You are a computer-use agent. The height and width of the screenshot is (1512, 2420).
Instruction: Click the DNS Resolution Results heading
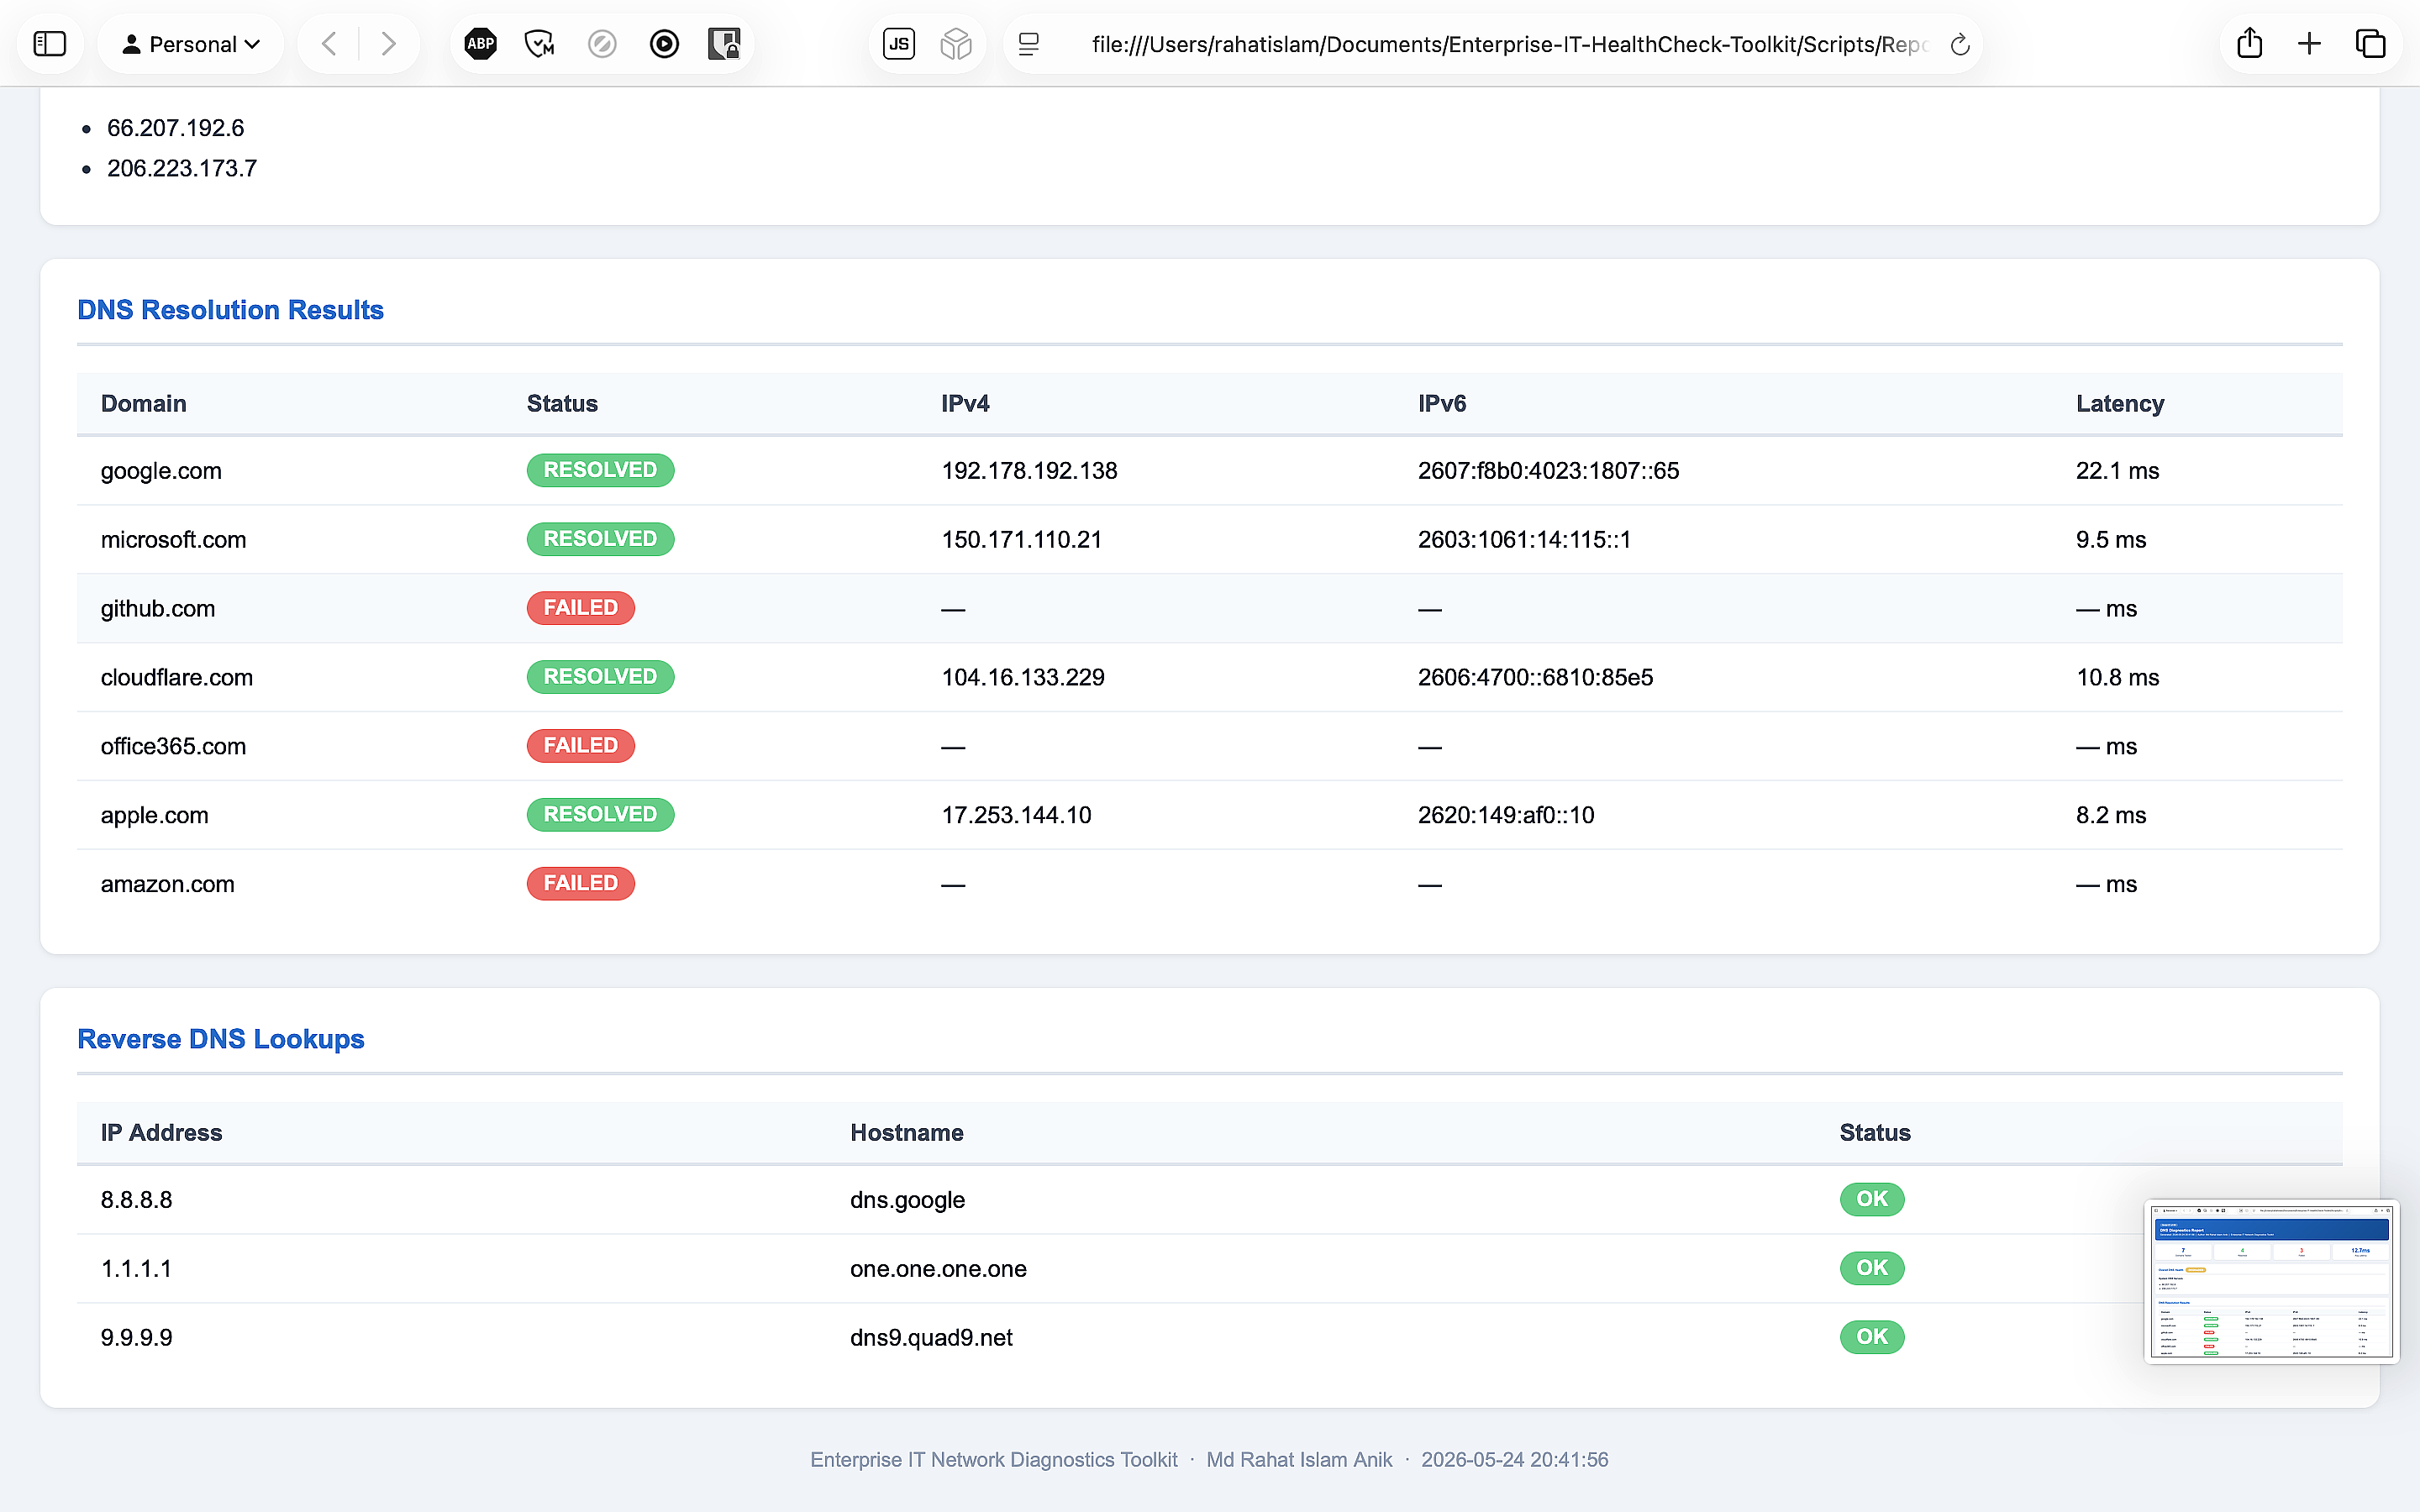tap(230, 310)
